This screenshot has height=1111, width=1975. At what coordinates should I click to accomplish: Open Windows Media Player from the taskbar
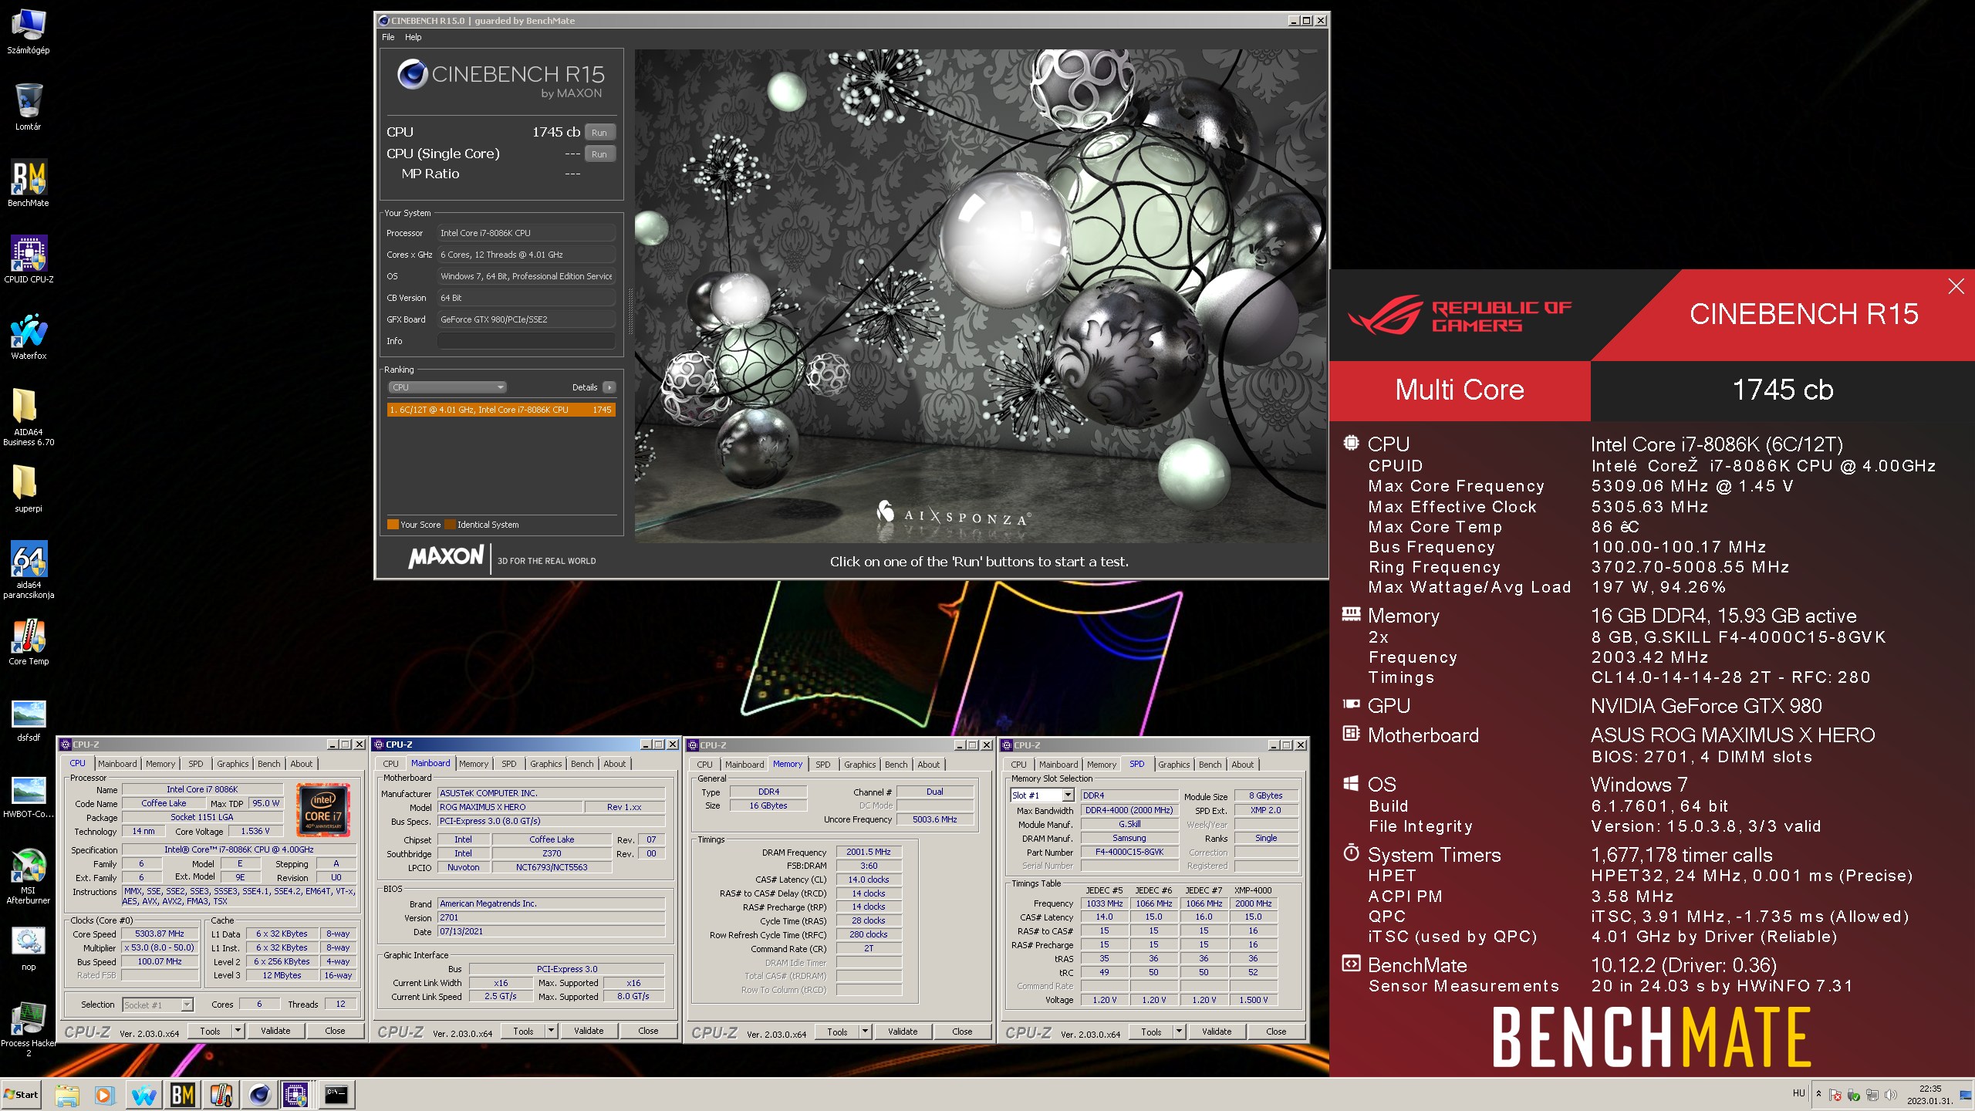click(104, 1094)
